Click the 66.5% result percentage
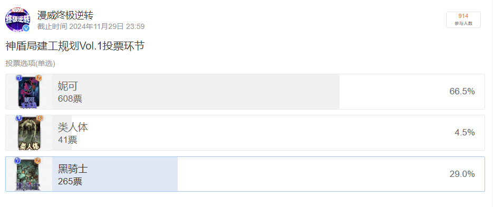Screen dimensions: 493x207 [462, 92]
